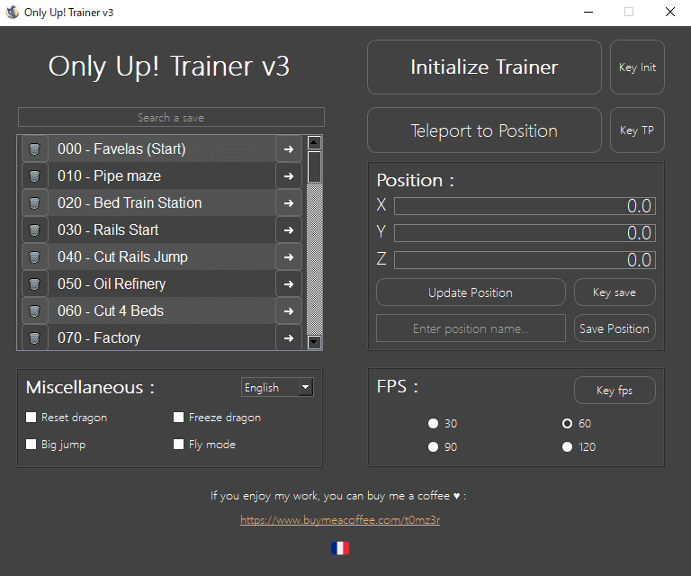Screen dimensions: 691x576
Task: Select the 90 FPS radio button
Action: coord(433,447)
